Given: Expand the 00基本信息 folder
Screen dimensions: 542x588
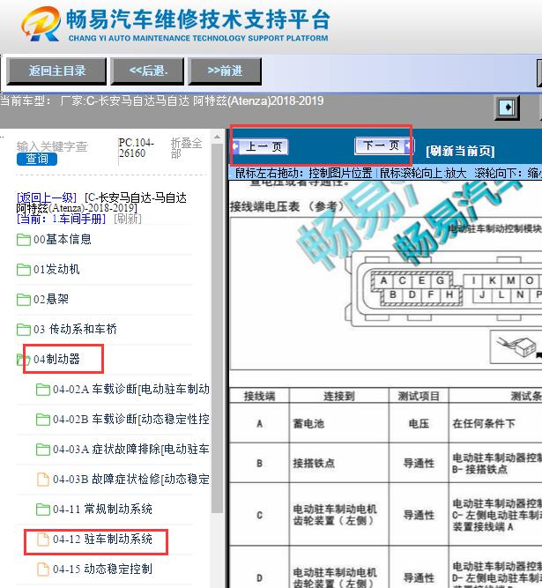Looking at the screenshot, I should tap(63, 239).
